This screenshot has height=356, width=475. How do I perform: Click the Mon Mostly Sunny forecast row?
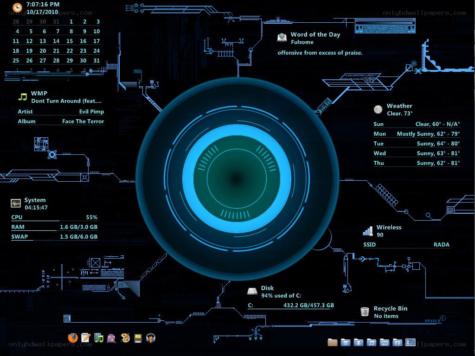[x=417, y=134]
